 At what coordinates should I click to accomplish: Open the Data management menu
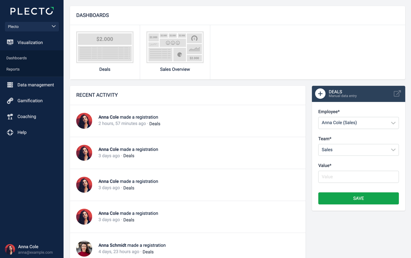coord(32,85)
